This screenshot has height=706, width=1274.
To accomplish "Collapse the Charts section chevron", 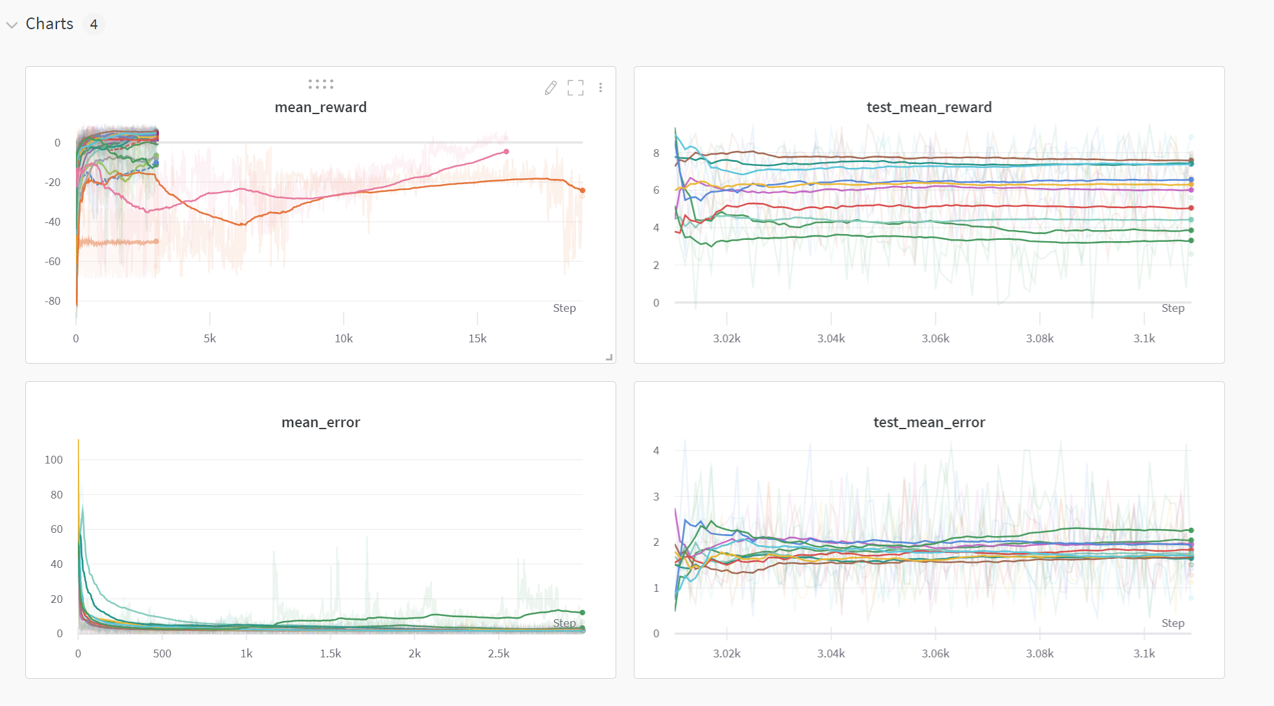I will 12,25.
